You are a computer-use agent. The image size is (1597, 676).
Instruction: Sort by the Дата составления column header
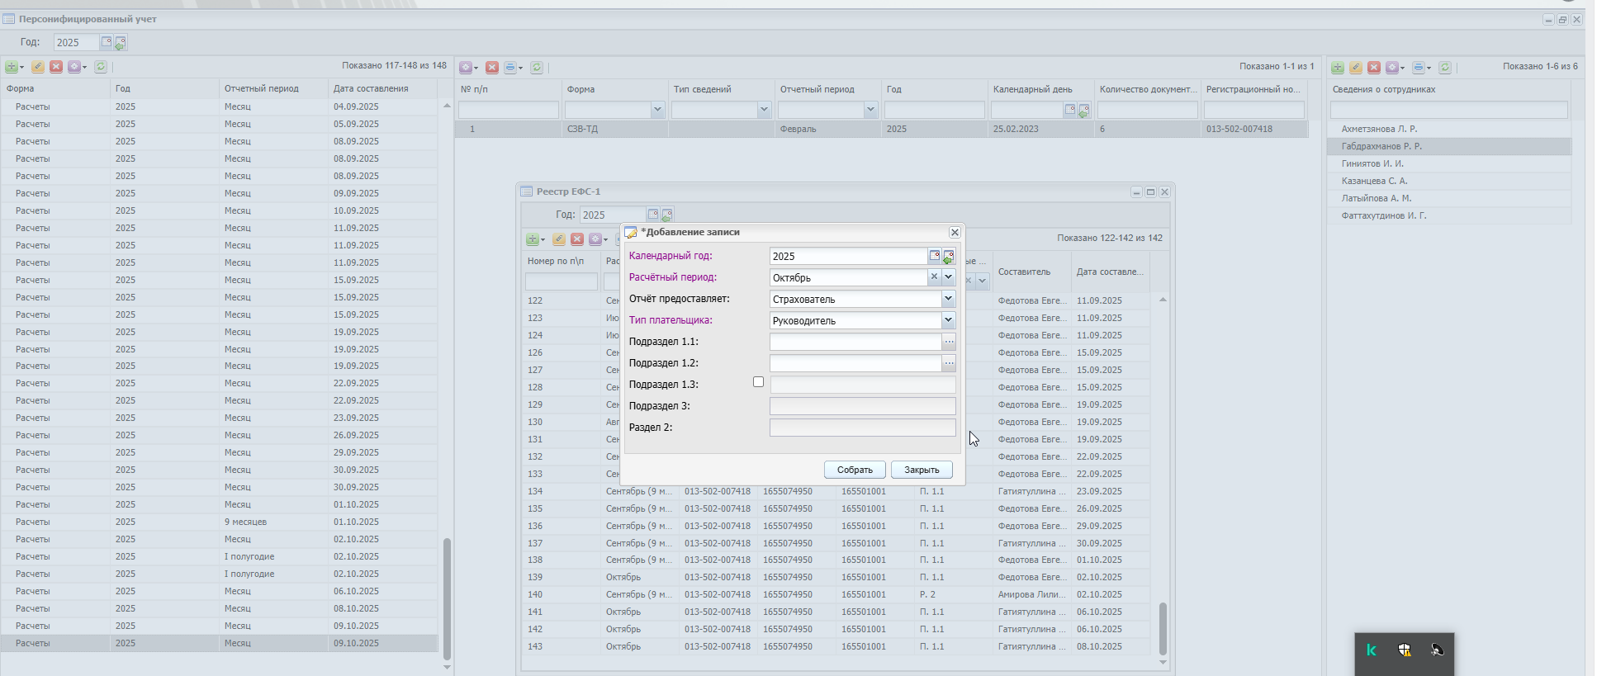pyautogui.click(x=371, y=88)
